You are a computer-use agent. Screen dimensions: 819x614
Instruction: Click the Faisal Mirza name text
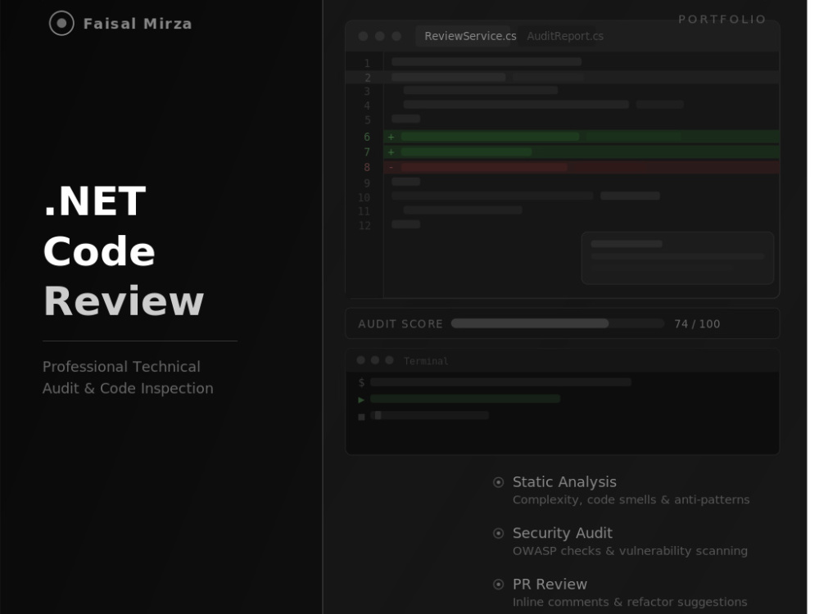(138, 24)
